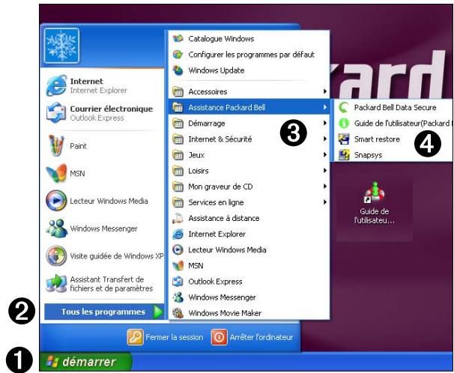Click the Catalogue Windows icon
454x373 pixels.
178,38
